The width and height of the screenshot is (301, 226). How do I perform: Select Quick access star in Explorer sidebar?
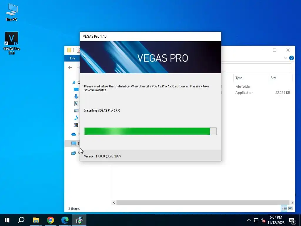click(74, 82)
